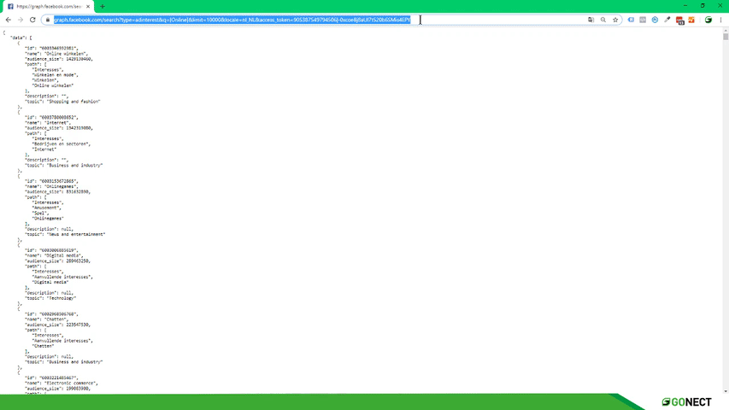This screenshot has height=410, width=729.
Task: Click the audience_size 831632890 value
Action: [78, 191]
